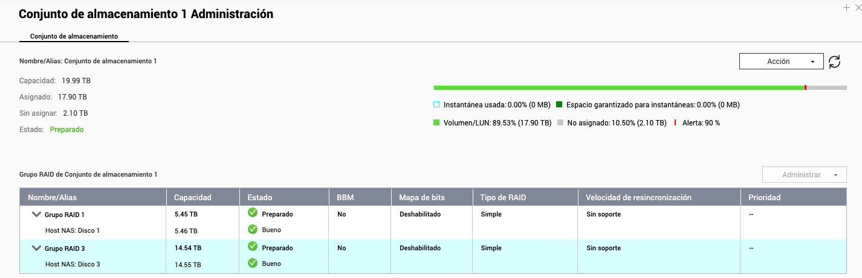
Task: Collapse the Grupo RAID 3 row
Action: pyautogui.click(x=36, y=248)
